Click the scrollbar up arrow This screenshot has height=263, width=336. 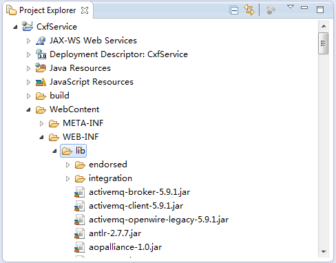324,26
